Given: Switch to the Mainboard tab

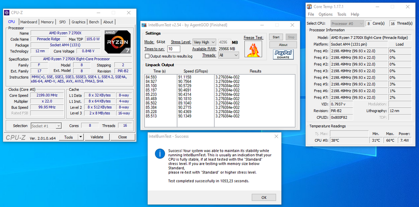Looking at the screenshot, I should [29, 22].
